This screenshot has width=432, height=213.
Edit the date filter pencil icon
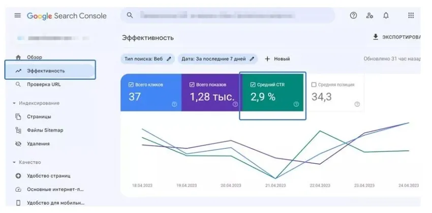(x=252, y=59)
